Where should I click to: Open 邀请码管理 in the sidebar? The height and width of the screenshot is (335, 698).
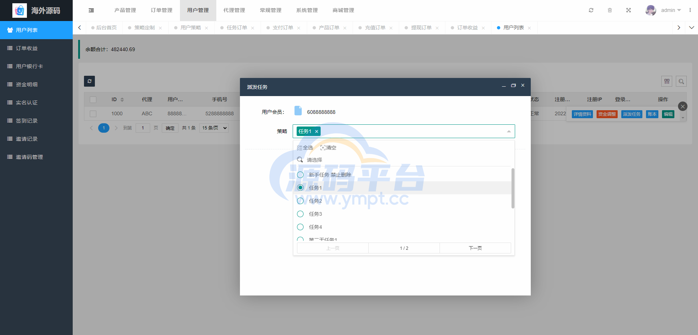[36, 157]
